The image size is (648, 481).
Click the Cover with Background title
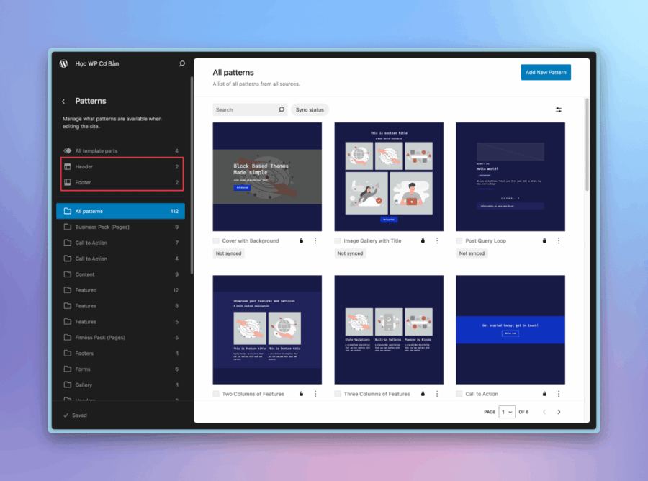coord(251,241)
